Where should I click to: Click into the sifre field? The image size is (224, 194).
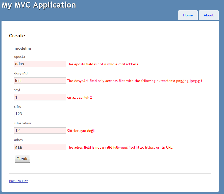coord(40,114)
